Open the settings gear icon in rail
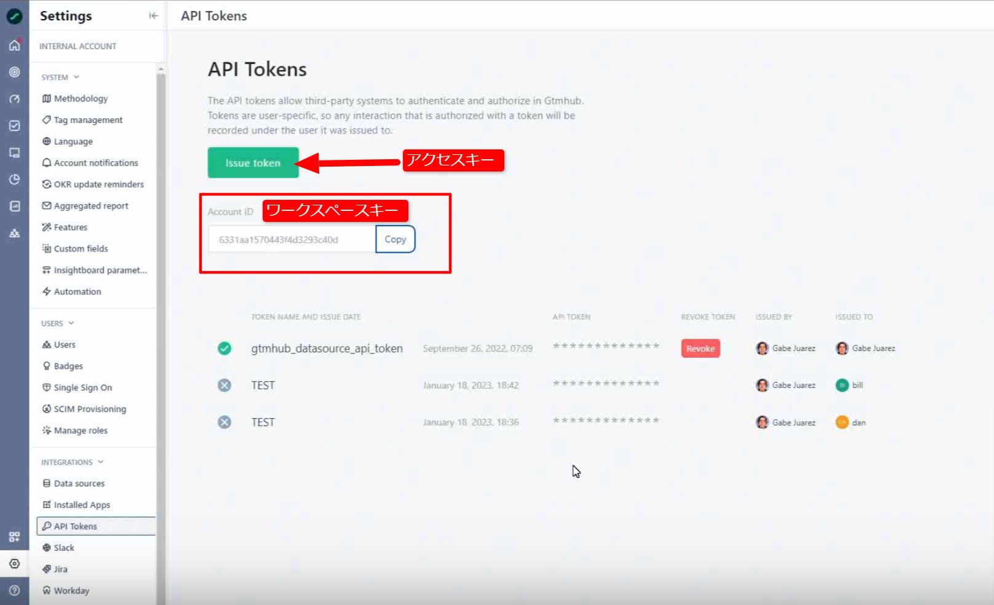Screen dimensions: 994x605 coord(15,563)
